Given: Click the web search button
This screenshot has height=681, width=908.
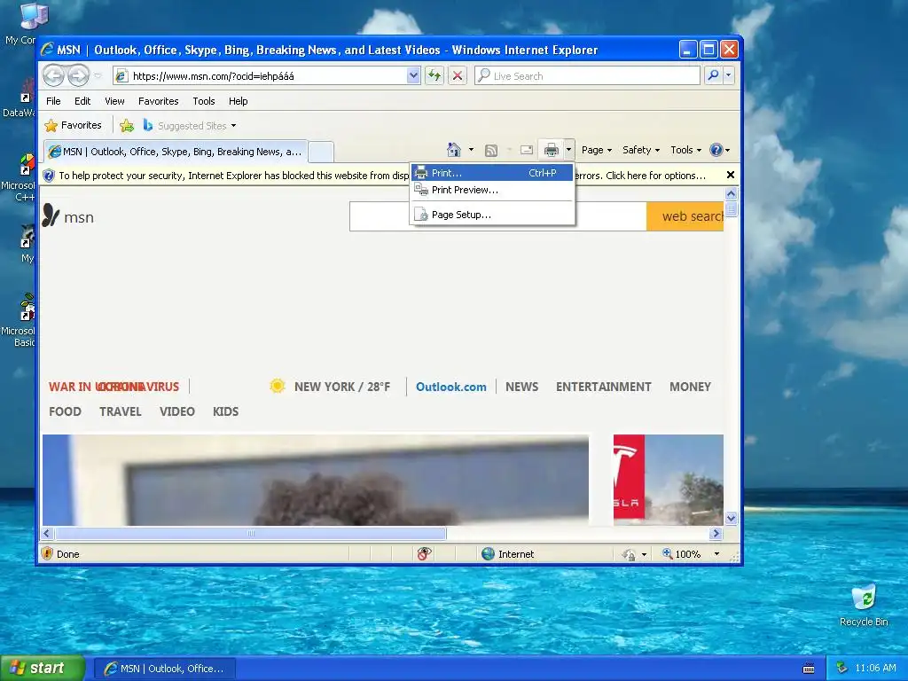Looking at the screenshot, I should 685,216.
